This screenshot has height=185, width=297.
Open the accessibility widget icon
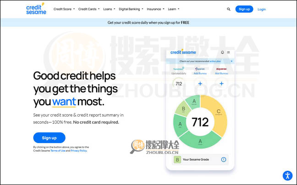(x=287, y=175)
